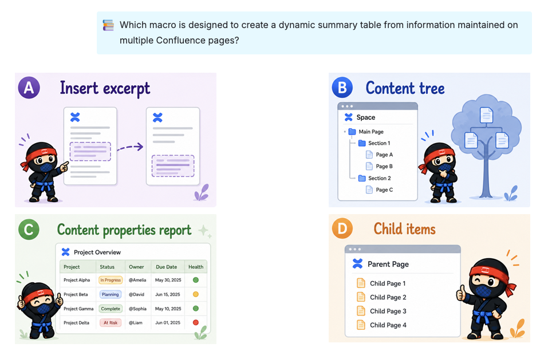This screenshot has height=363, width=544.
Task: Click the red health dot for Project Delta
Action: click(196, 322)
